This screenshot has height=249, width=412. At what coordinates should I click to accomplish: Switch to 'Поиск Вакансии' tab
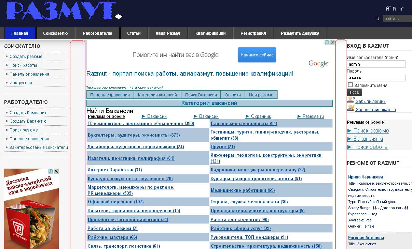(201, 95)
